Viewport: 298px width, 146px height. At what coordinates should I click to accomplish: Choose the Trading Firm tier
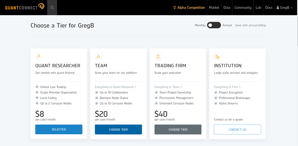pos(178,129)
